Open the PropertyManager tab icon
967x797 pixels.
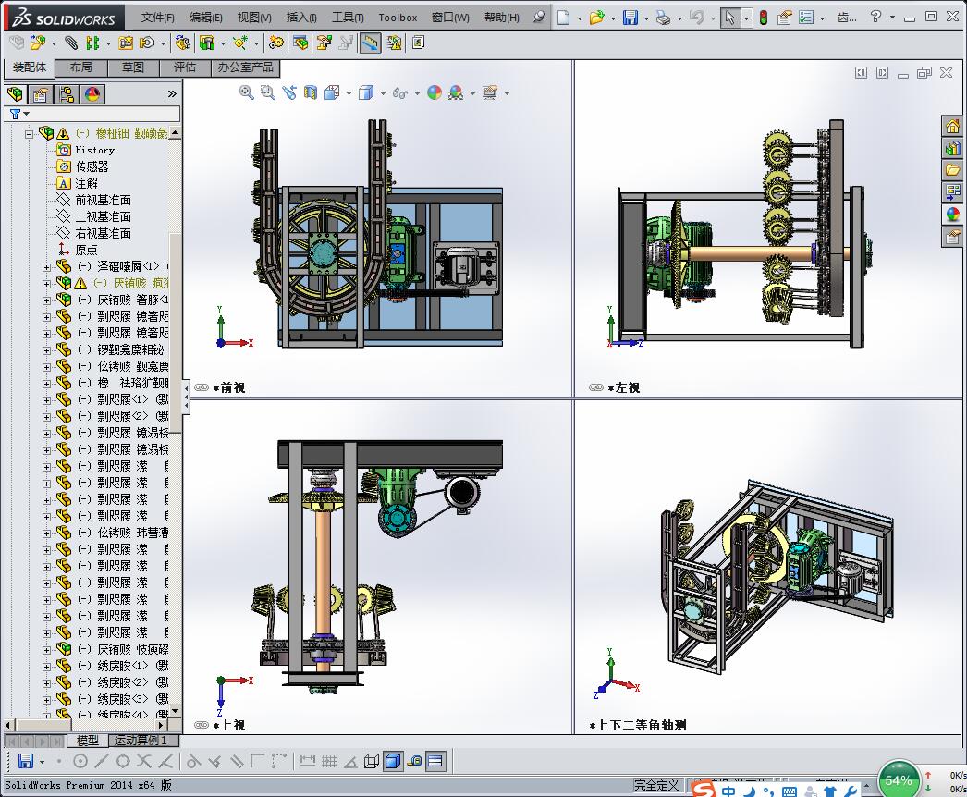[41, 94]
